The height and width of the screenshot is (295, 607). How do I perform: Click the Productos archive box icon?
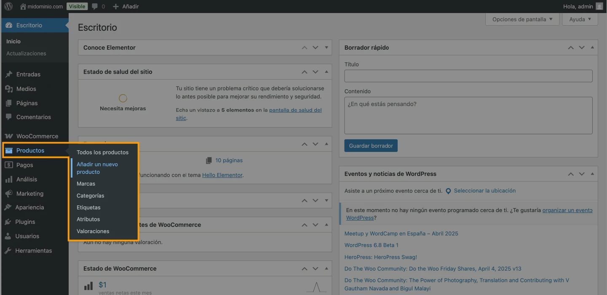[9, 150]
